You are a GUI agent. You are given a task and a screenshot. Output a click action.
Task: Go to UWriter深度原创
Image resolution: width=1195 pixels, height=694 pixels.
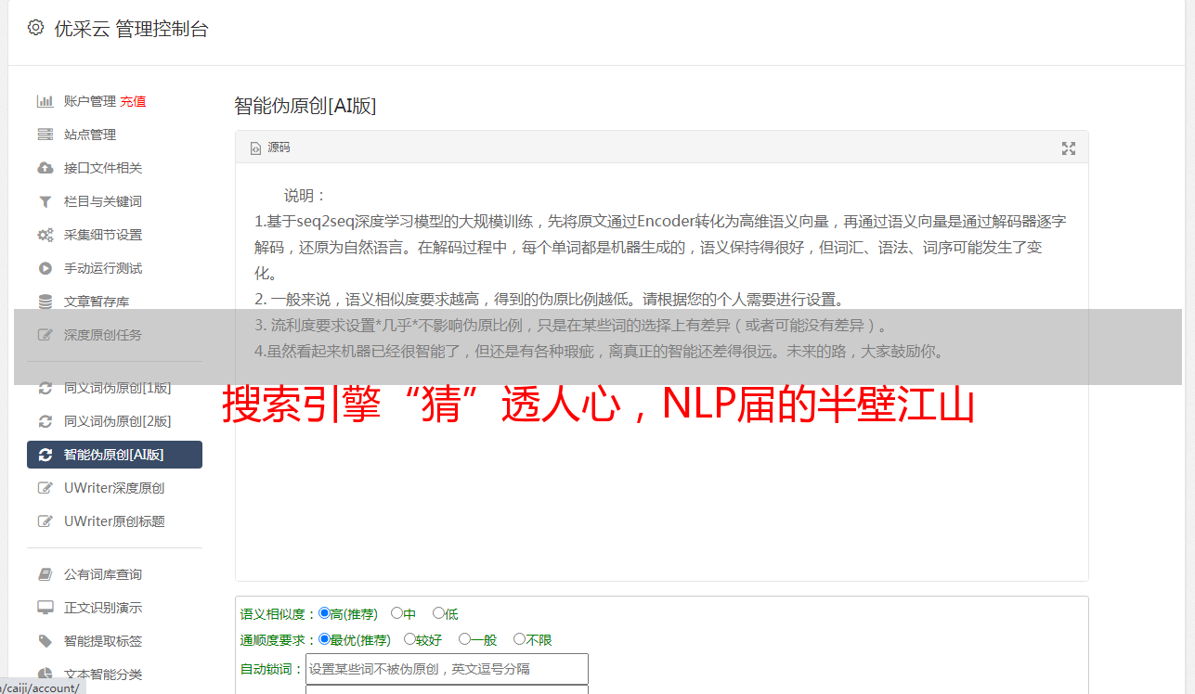click(114, 488)
